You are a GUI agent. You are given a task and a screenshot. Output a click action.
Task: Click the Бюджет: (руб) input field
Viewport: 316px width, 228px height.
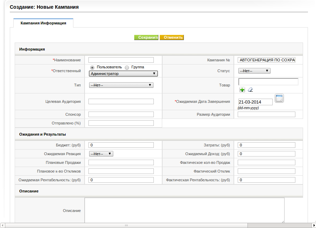point(121,145)
